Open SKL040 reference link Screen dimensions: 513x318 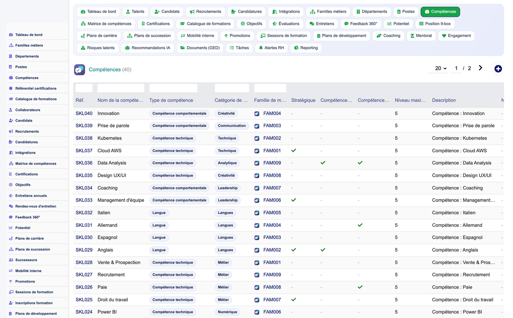click(84, 113)
